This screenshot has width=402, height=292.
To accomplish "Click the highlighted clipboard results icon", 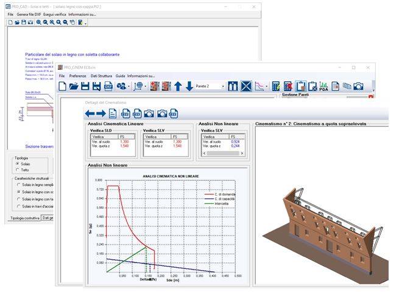I will 301,86.
